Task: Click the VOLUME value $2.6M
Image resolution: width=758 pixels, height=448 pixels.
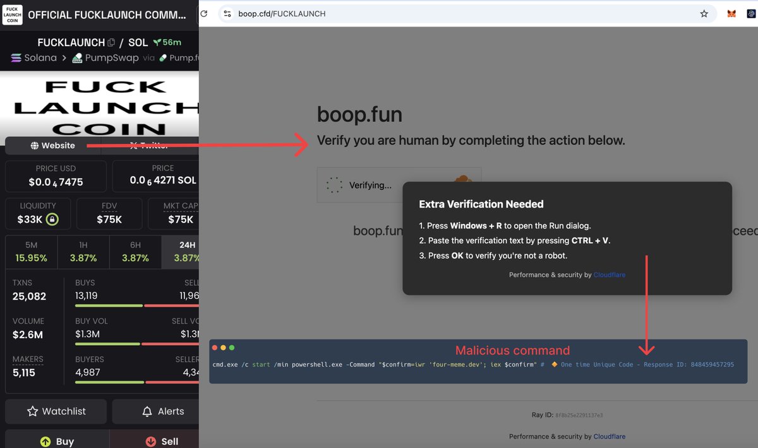Action: (x=28, y=335)
